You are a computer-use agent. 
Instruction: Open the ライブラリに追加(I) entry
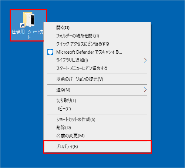97,60
